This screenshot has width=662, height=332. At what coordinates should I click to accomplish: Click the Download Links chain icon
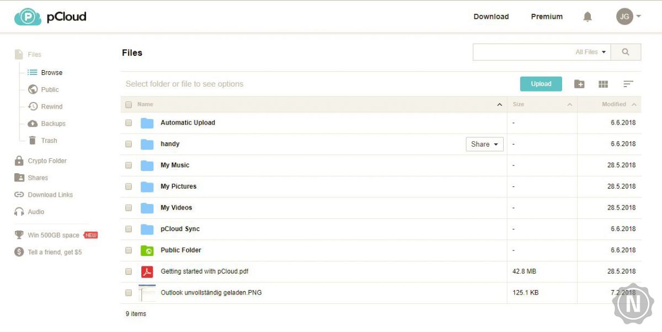coord(19,195)
